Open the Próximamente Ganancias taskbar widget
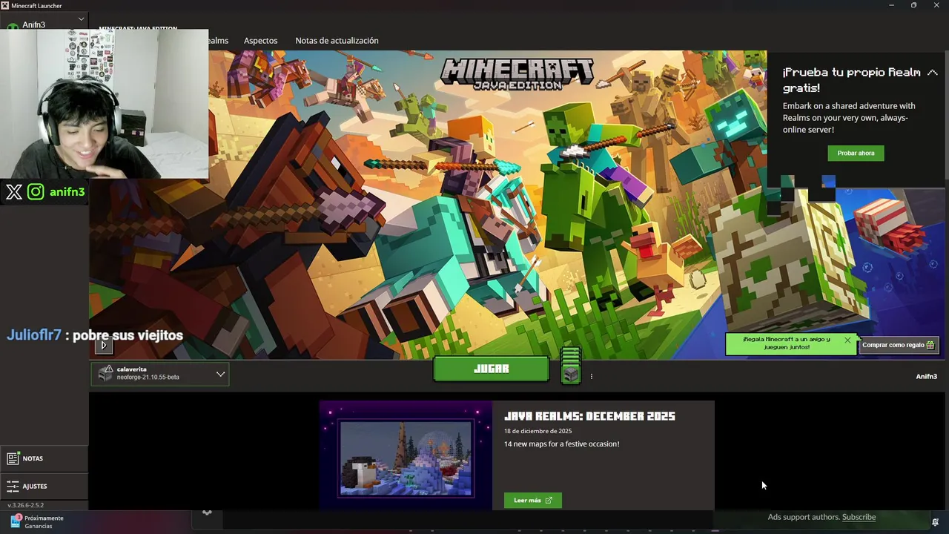The image size is (949, 534). (37, 522)
